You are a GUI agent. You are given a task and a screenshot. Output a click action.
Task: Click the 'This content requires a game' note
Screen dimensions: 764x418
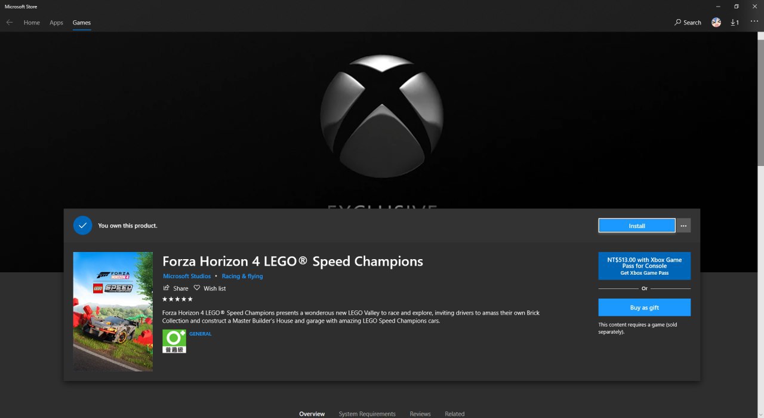click(x=637, y=328)
